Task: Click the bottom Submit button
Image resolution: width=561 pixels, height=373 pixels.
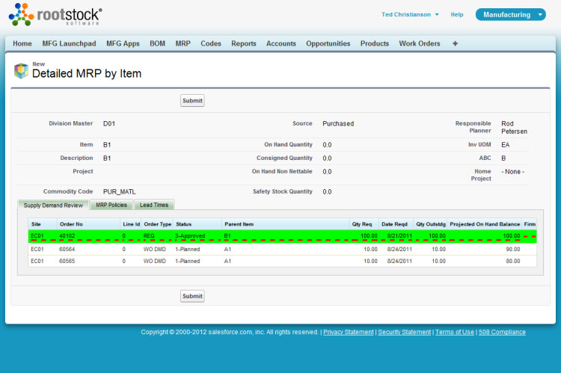Action: (x=192, y=296)
